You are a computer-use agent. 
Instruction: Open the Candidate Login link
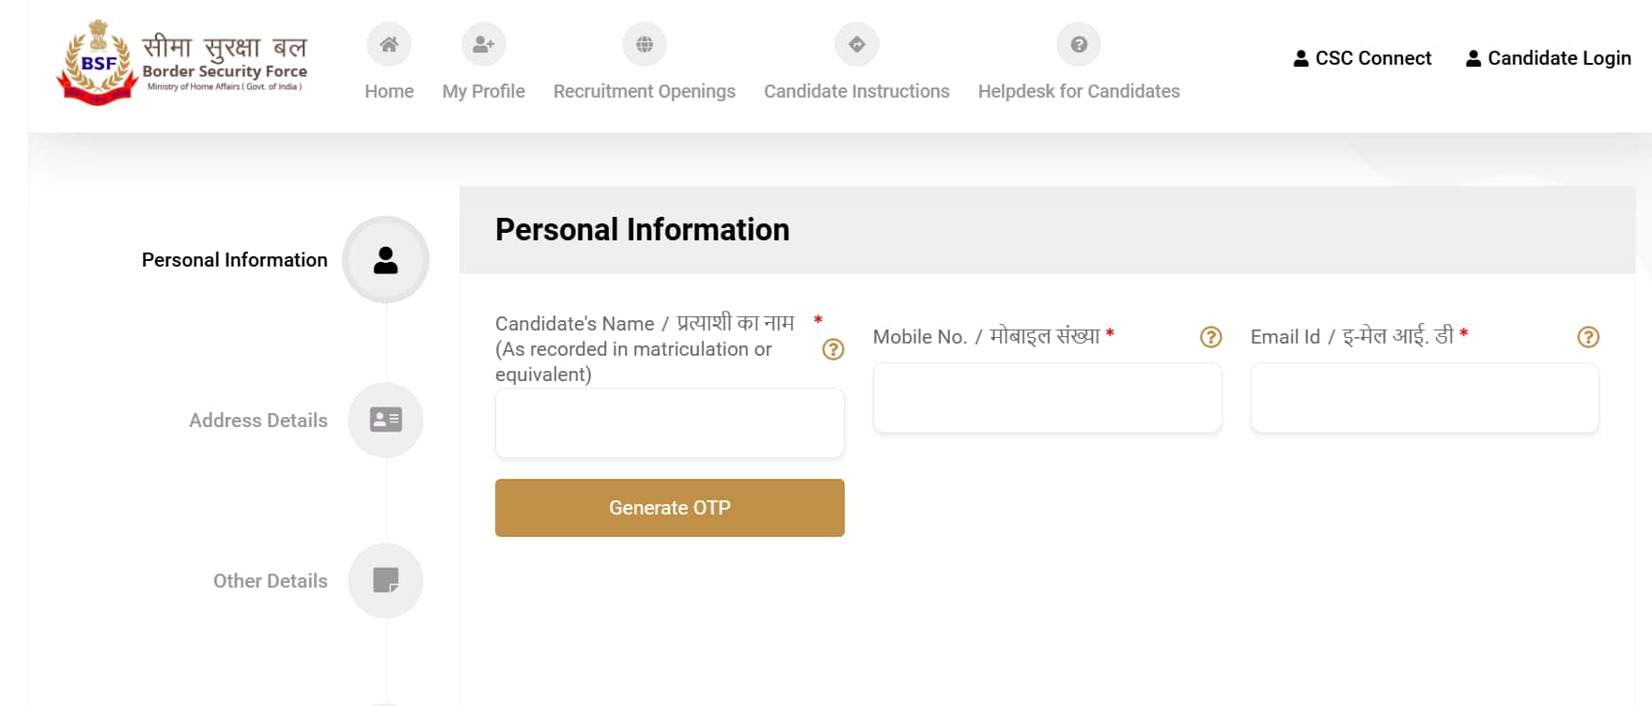point(1549,58)
